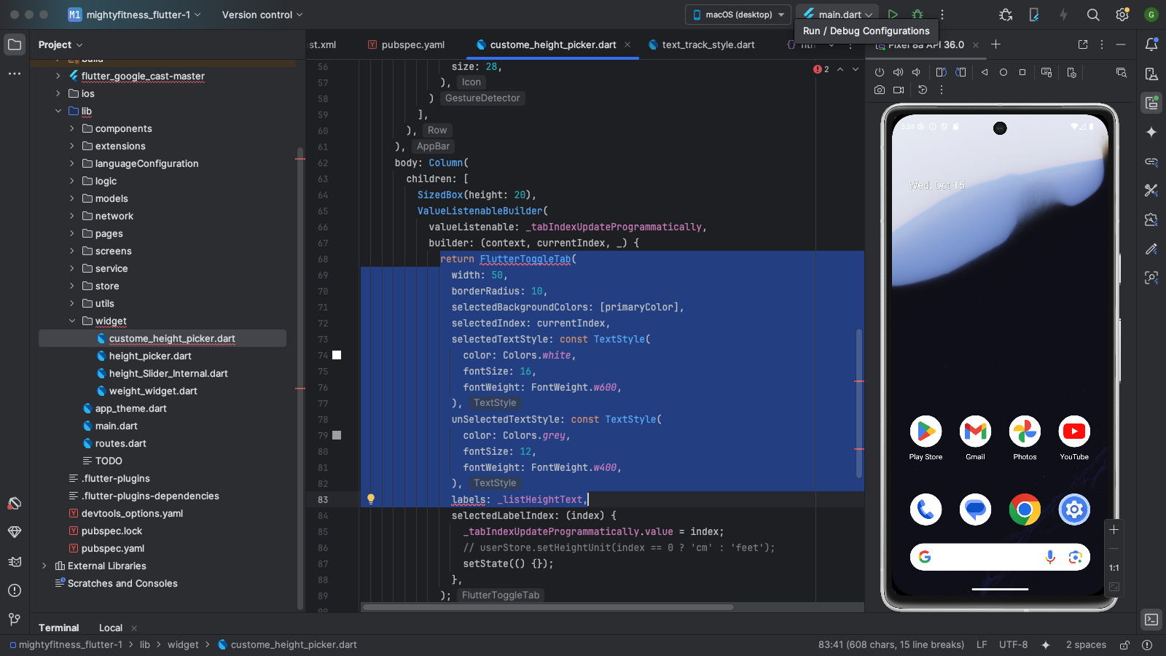Open the Notifications bell panel
The image size is (1166, 656).
click(1151, 44)
